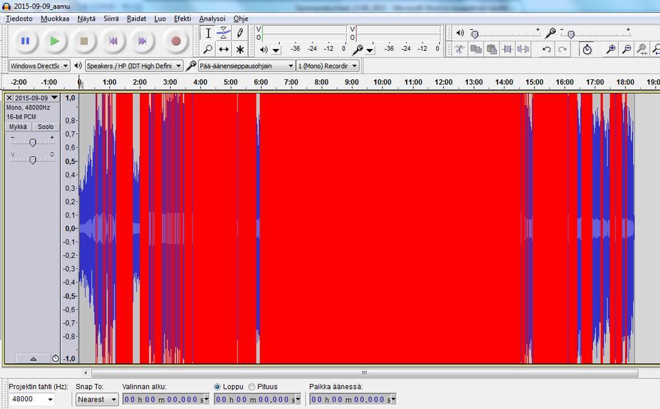Open the Projektin tahti 48000 dropdown

pos(32,399)
